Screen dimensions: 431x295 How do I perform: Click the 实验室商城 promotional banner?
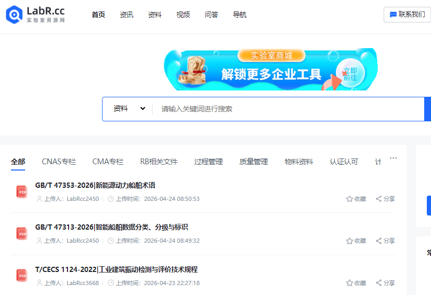[x=271, y=70]
